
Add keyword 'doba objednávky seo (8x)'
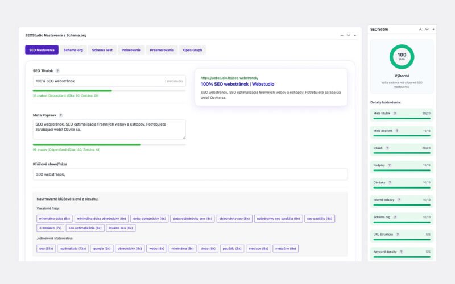pyautogui.click(x=192, y=219)
